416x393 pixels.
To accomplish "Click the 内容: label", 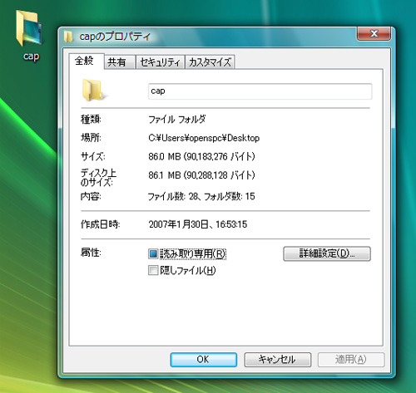I will coord(91,196).
